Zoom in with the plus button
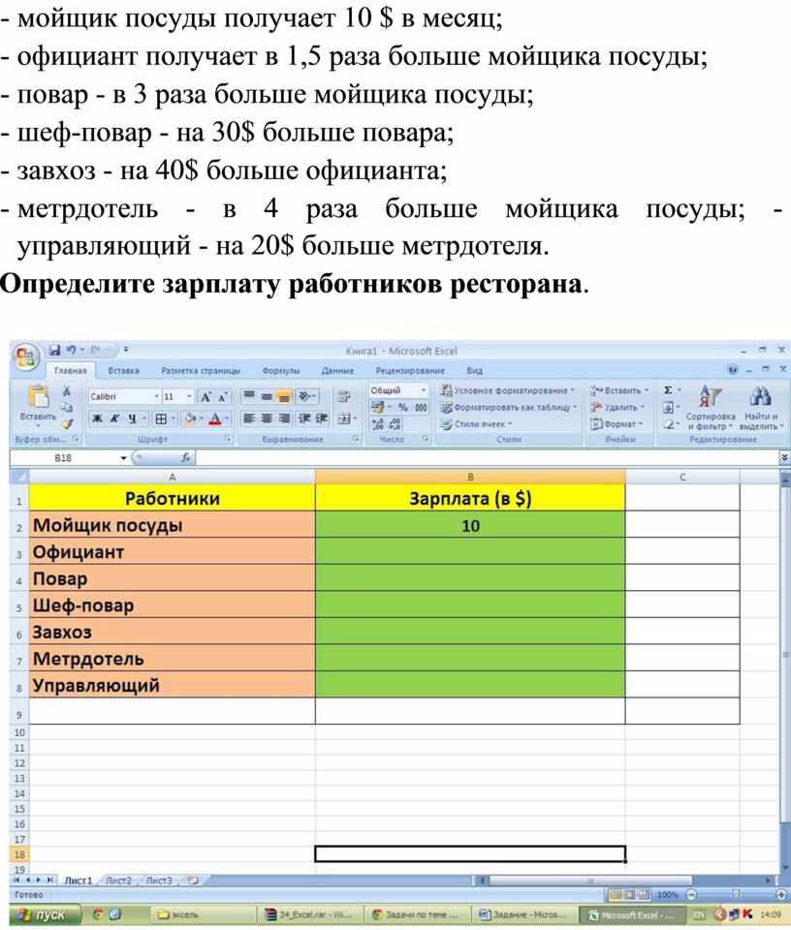This screenshot has height=930, width=791. [x=781, y=894]
